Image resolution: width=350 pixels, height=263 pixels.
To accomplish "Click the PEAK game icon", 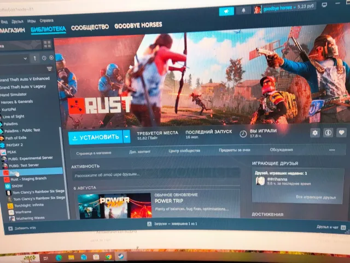I will coord(3,153).
